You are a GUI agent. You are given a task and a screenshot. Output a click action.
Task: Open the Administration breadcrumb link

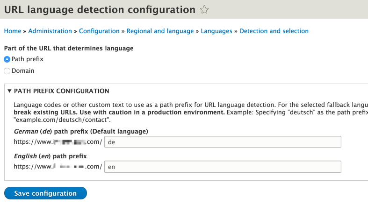tap(51, 31)
